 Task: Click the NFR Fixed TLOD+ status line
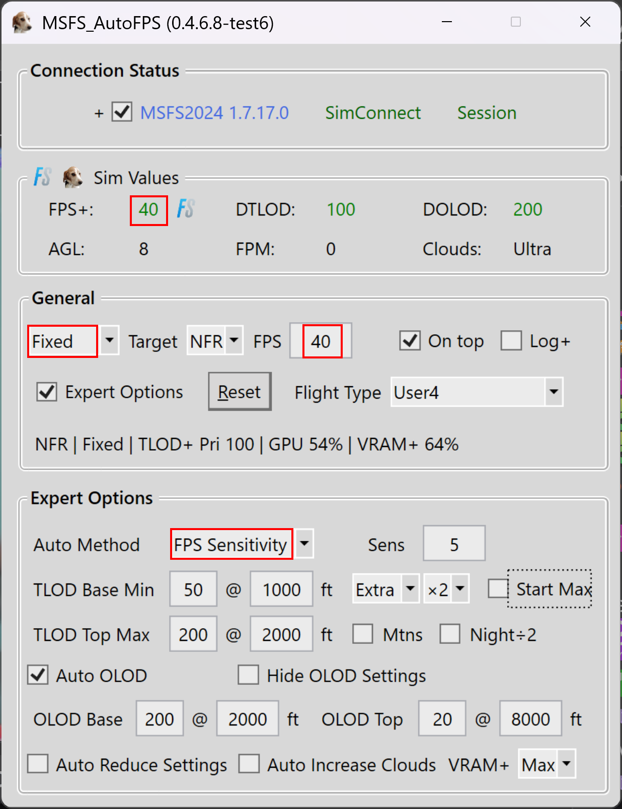coord(247,445)
